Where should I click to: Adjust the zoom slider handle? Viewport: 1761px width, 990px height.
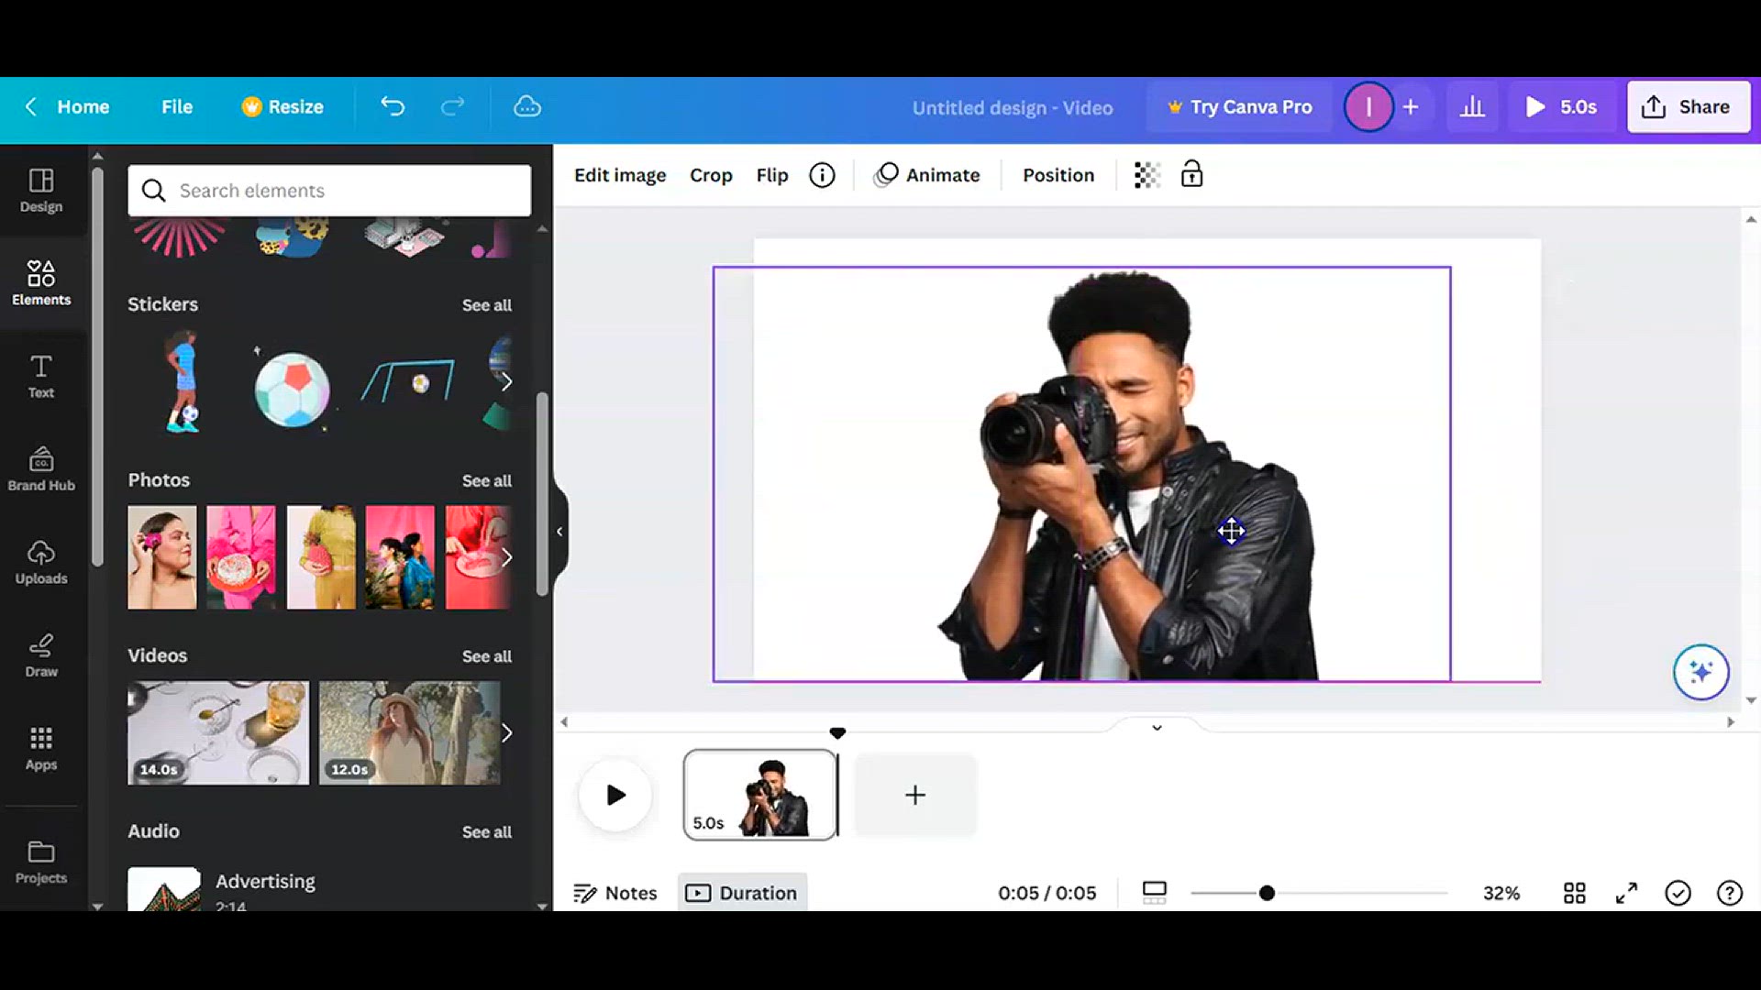tap(1267, 893)
